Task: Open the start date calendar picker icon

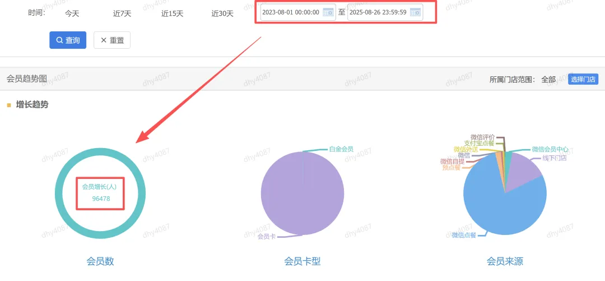Action: coord(328,12)
